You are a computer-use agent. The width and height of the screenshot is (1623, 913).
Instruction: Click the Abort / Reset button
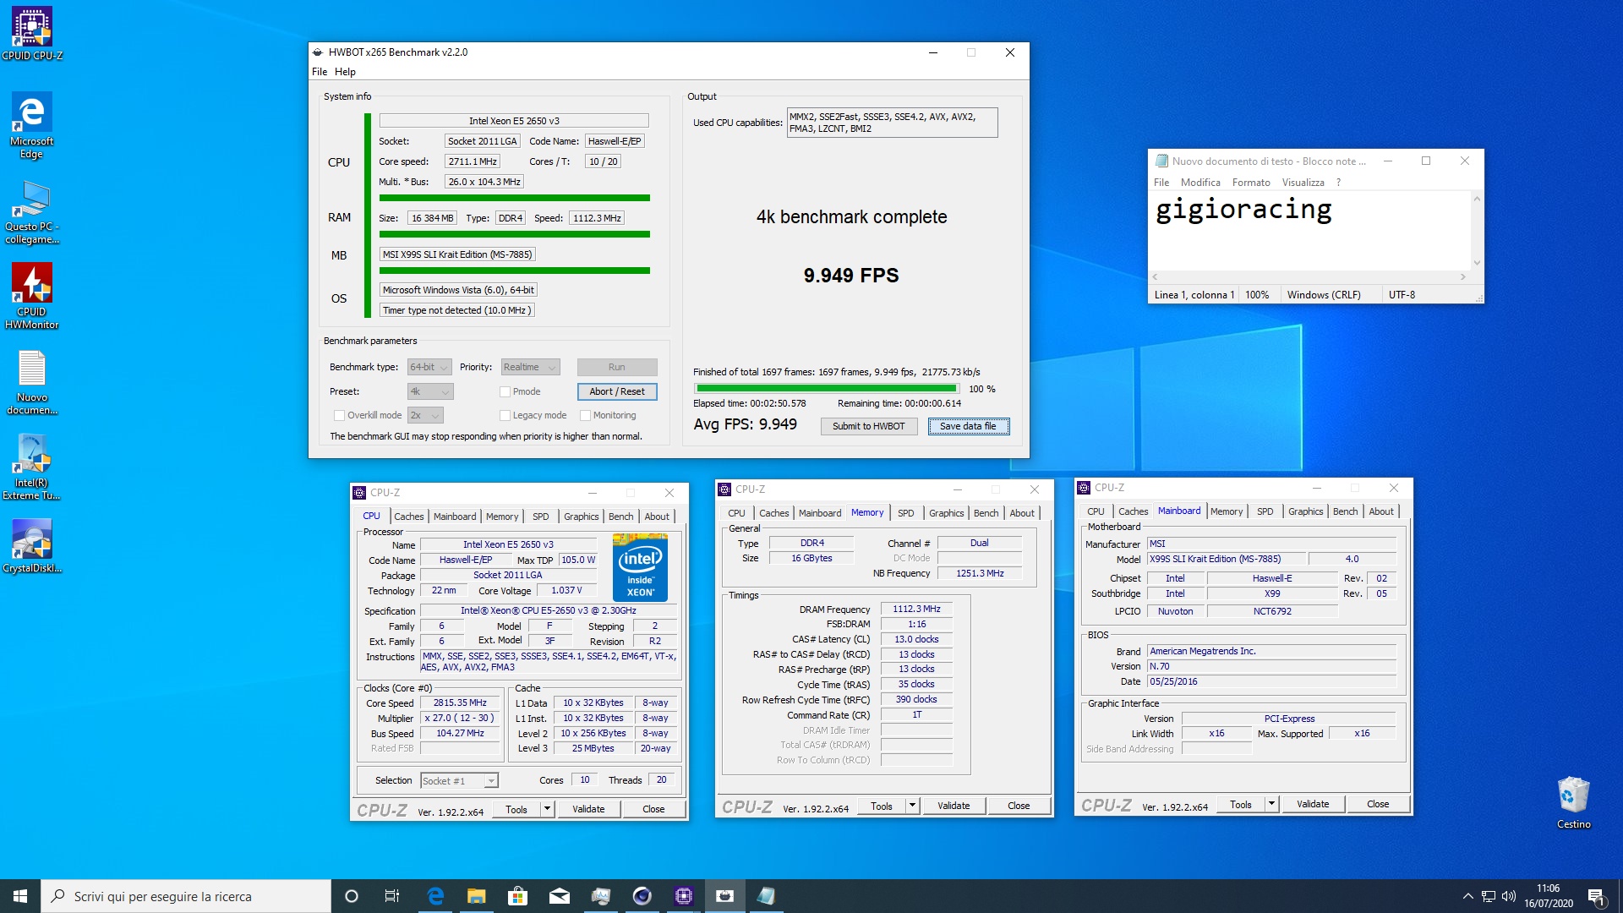(x=617, y=391)
